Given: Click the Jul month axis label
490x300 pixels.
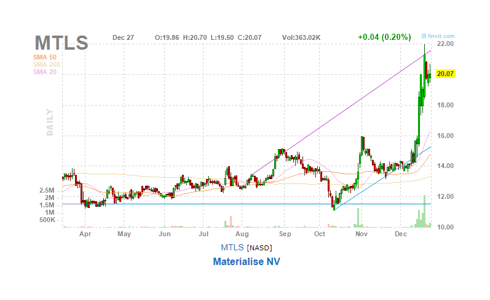Looking at the screenshot, I should click(204, 234).
